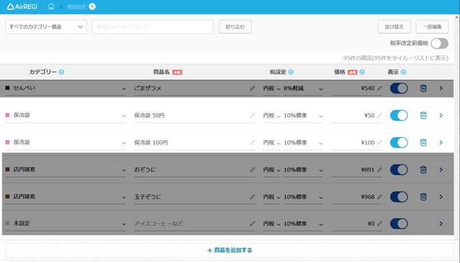Click the brown color swatch for おぞうに
The height and width of the screenshot is (263, 460).
[x=7, y=169]
